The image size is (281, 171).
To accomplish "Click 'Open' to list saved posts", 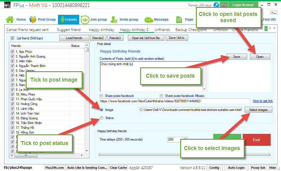I will tap(260, 57).
